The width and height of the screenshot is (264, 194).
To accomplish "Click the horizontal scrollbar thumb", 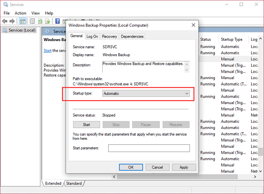I will [177, 177].
